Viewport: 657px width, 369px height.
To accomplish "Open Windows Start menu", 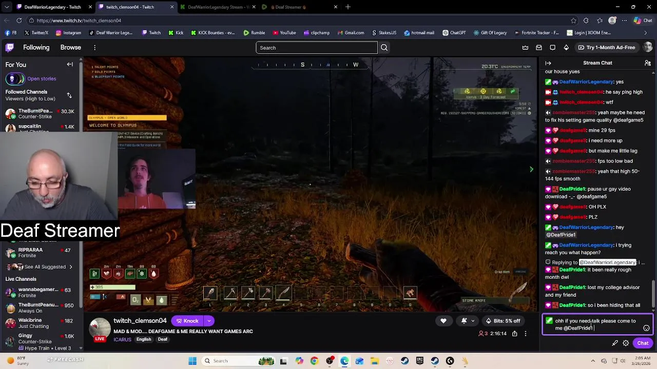I will pos(192,361).
